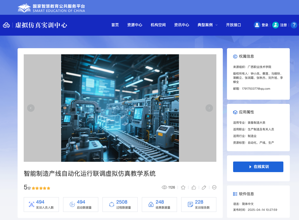This screenshot has width=299, height=220.
Task: Click the 注册 register link
Action: point(283,25)
